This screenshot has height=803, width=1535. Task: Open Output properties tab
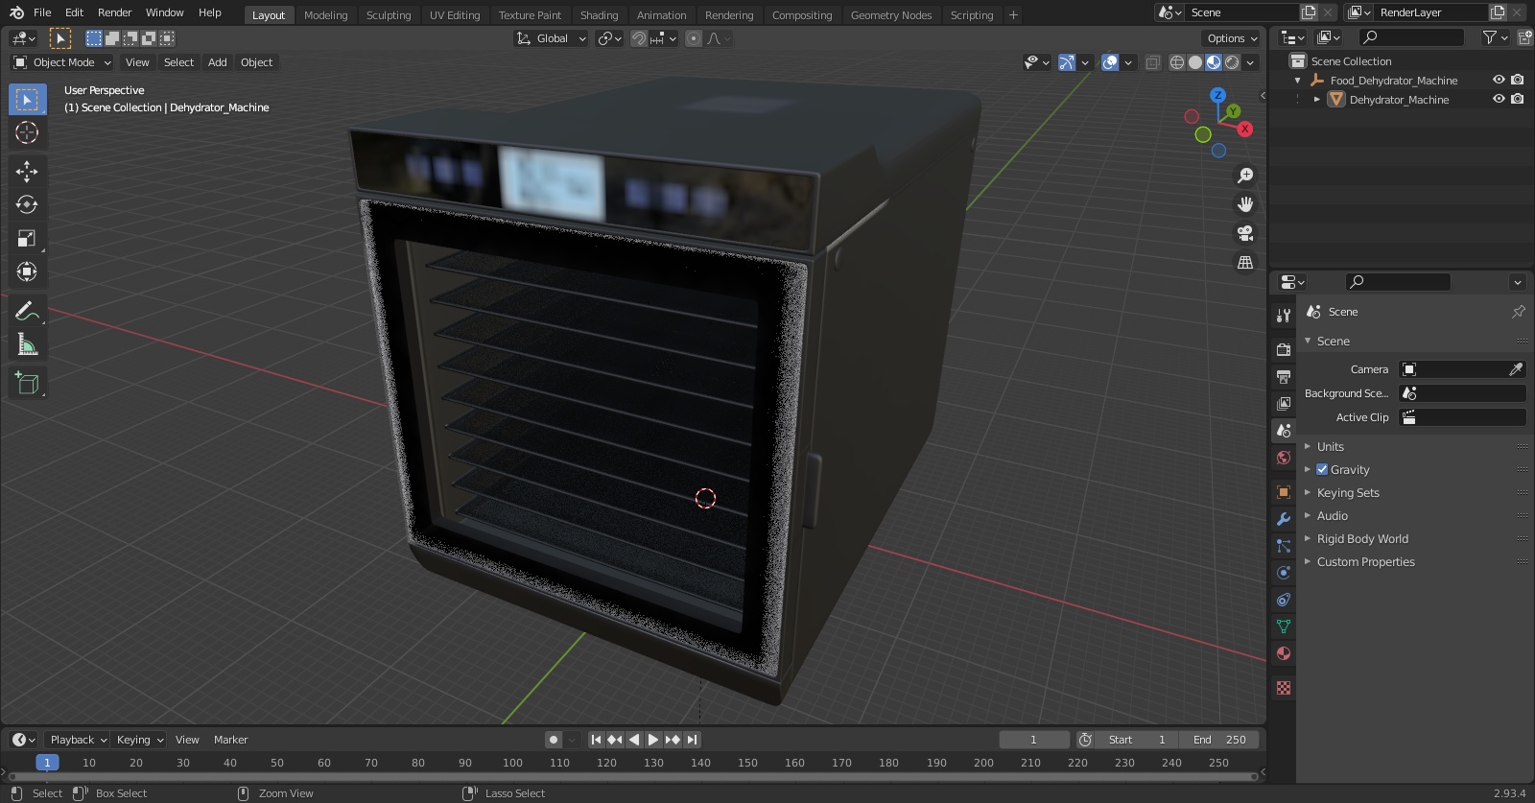(1284, 377)
